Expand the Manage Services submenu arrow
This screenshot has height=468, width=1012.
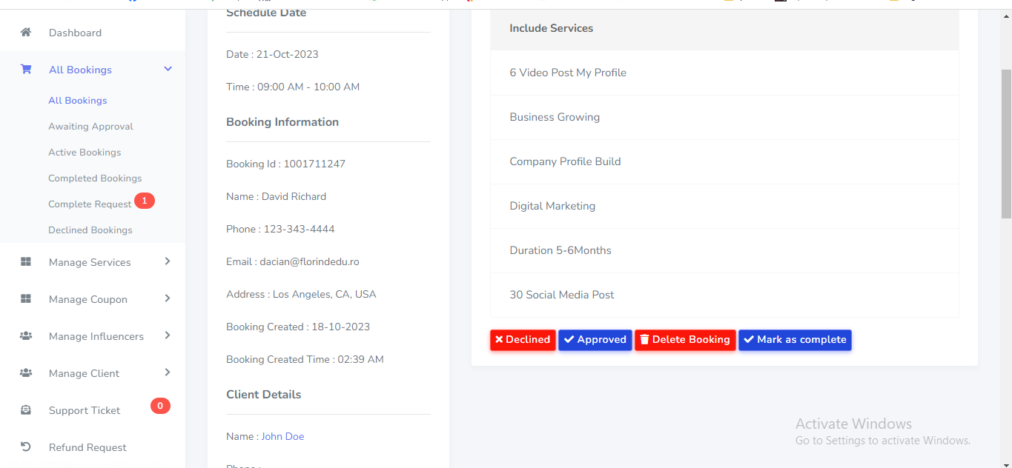tap(168, 261)
